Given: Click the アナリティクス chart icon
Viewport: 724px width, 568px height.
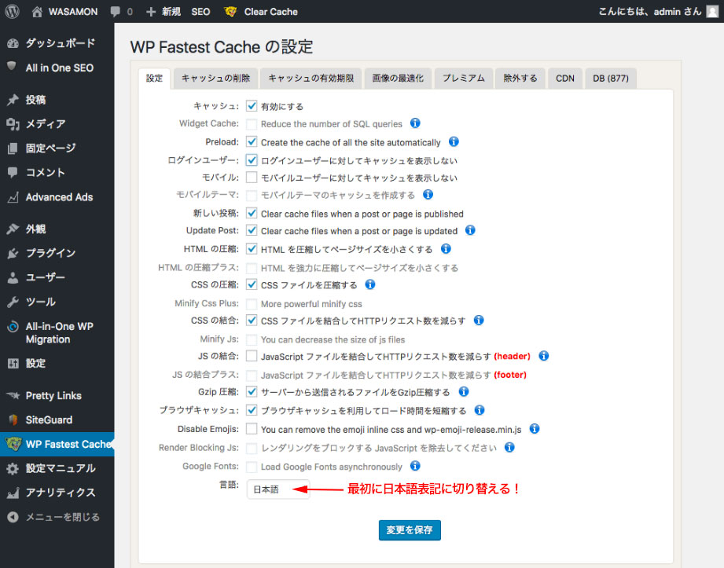Looking at the screenshot, I should pos(13,493).
